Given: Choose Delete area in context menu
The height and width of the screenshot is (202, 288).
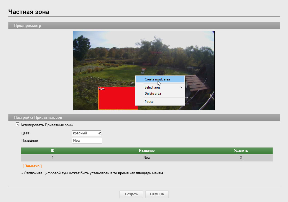Looking at the screenshot, I should click(x=160, y=94).
